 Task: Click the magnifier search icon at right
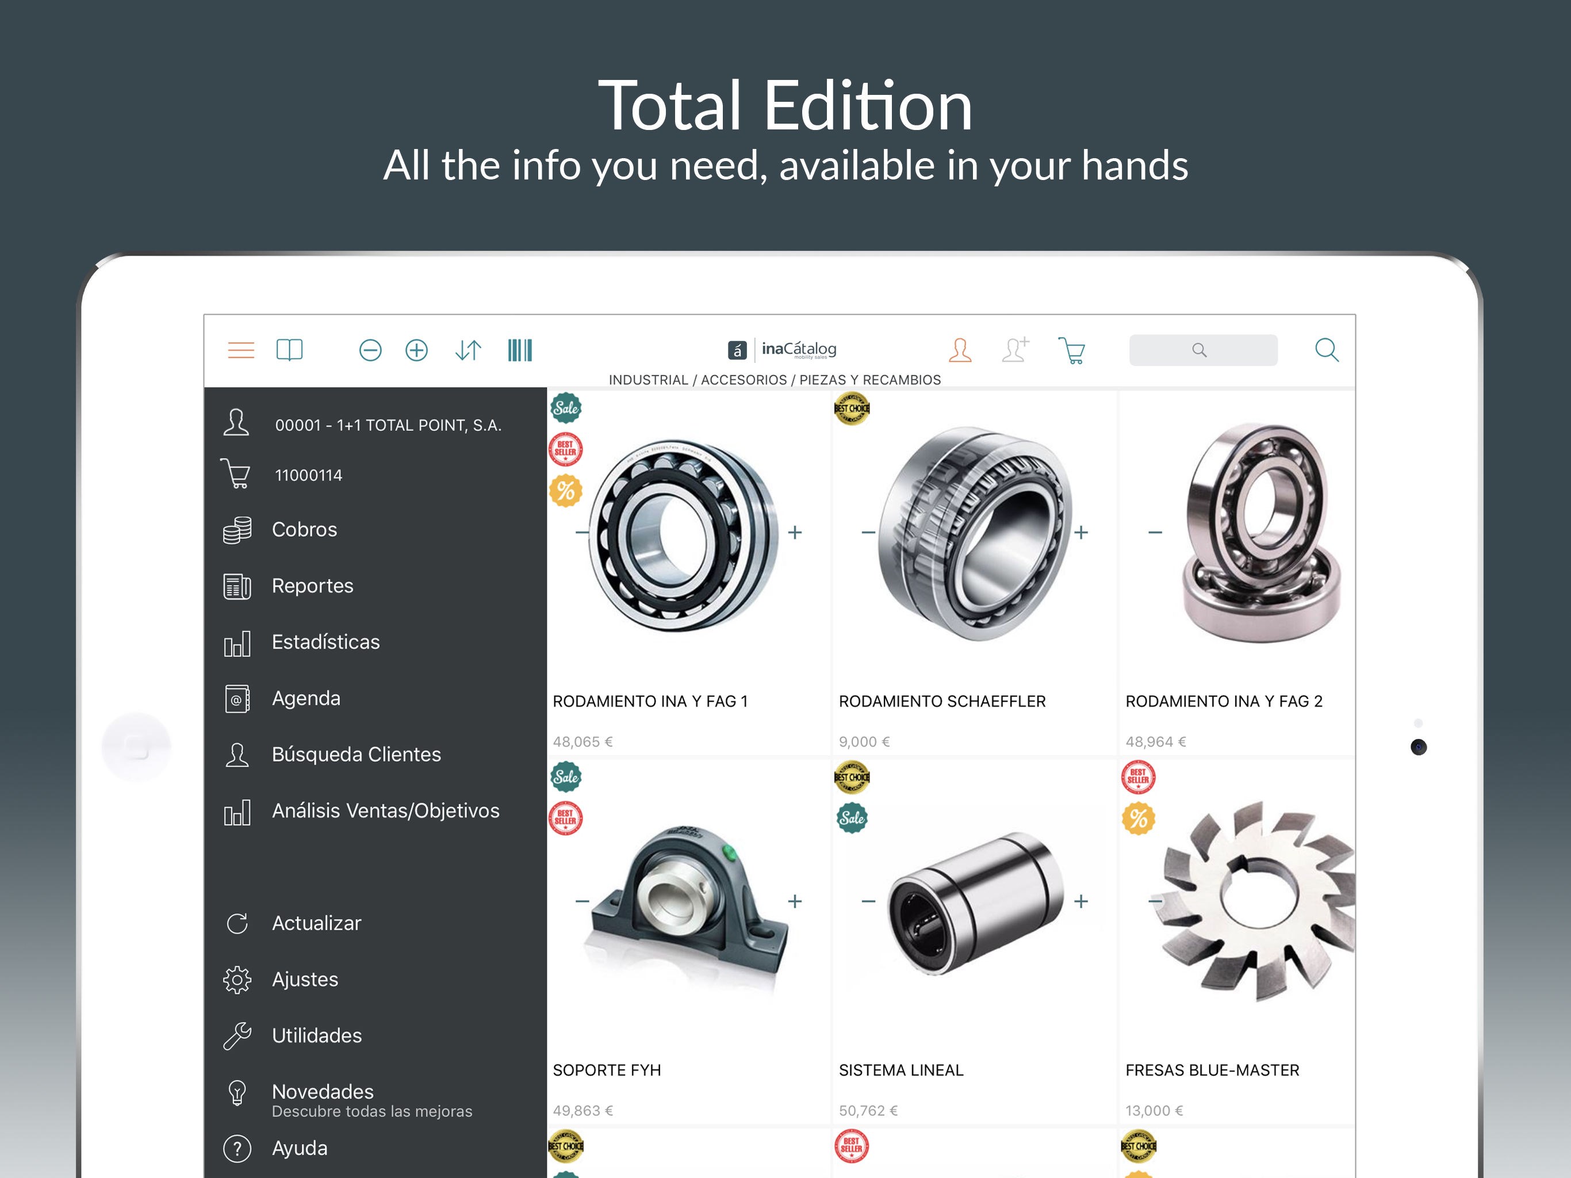tap(1326, 350)
